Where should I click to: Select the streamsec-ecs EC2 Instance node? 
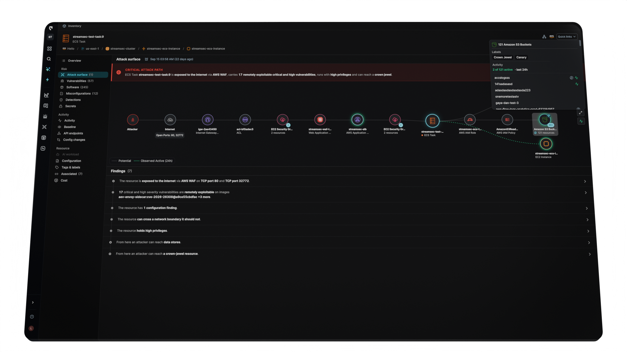[x=546, y=144]
